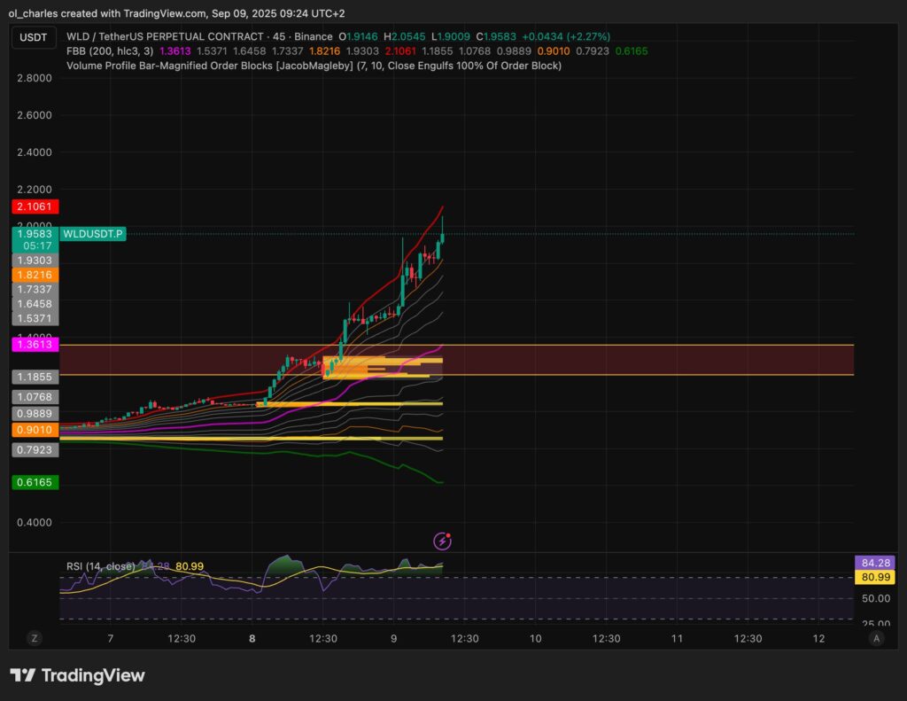Open the RSI (14, close) indicator legend

[x=100, y=566]
